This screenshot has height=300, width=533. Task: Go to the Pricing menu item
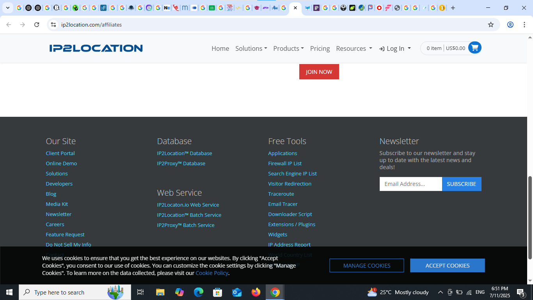coord(320,48)
